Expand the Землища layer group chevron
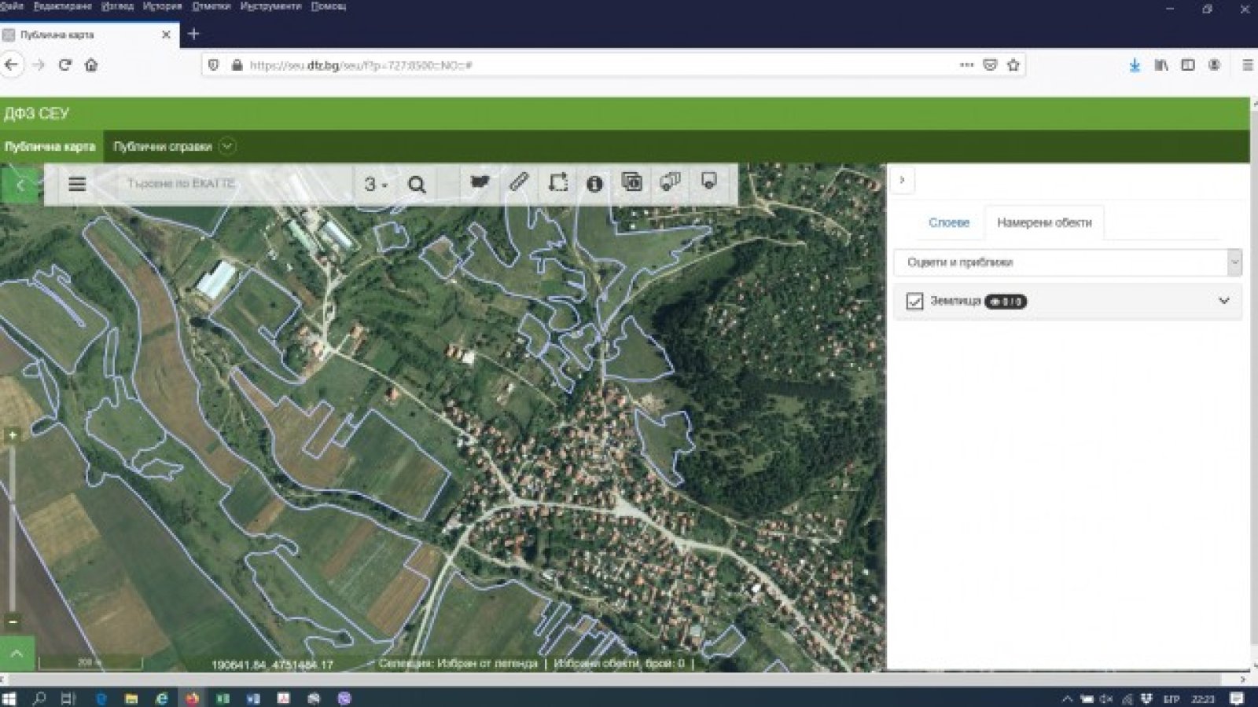 [1223, 301]
